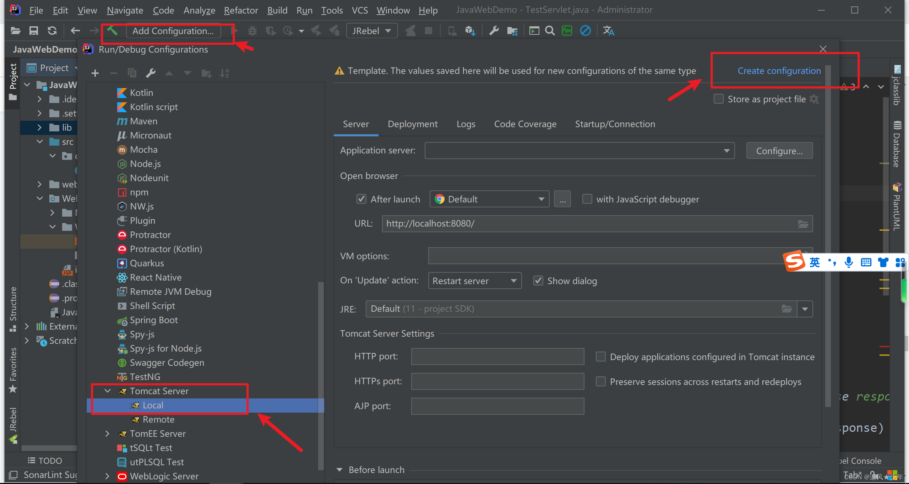Click the Back navigation arrow icon

pyautogui.click(x=75, y=31)
